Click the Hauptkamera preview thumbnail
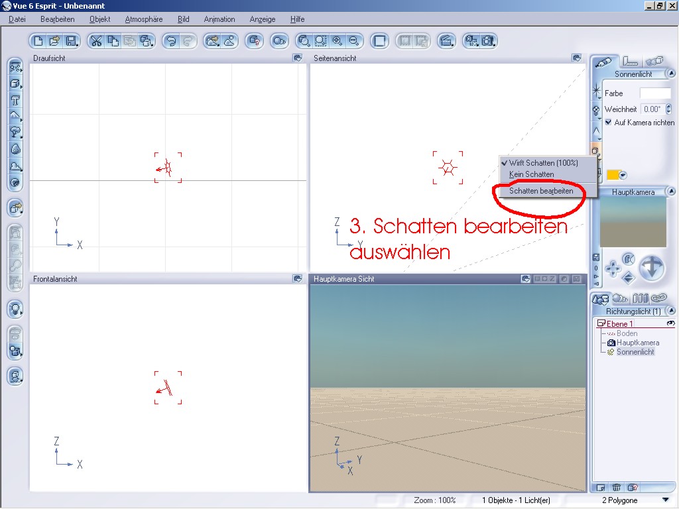 pyautogui.click(x=633, y=222)
